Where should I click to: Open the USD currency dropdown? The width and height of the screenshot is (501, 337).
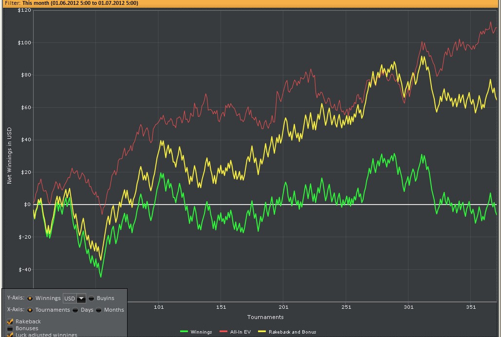pyautogui.click(x=81, y=298)
